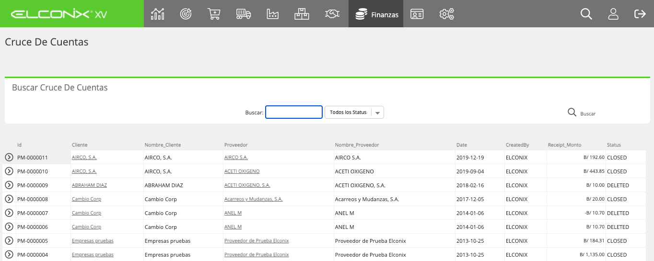The image size is (654, 261).
Task: Open the shopping cart purchases icon
Action: (214, 14)
